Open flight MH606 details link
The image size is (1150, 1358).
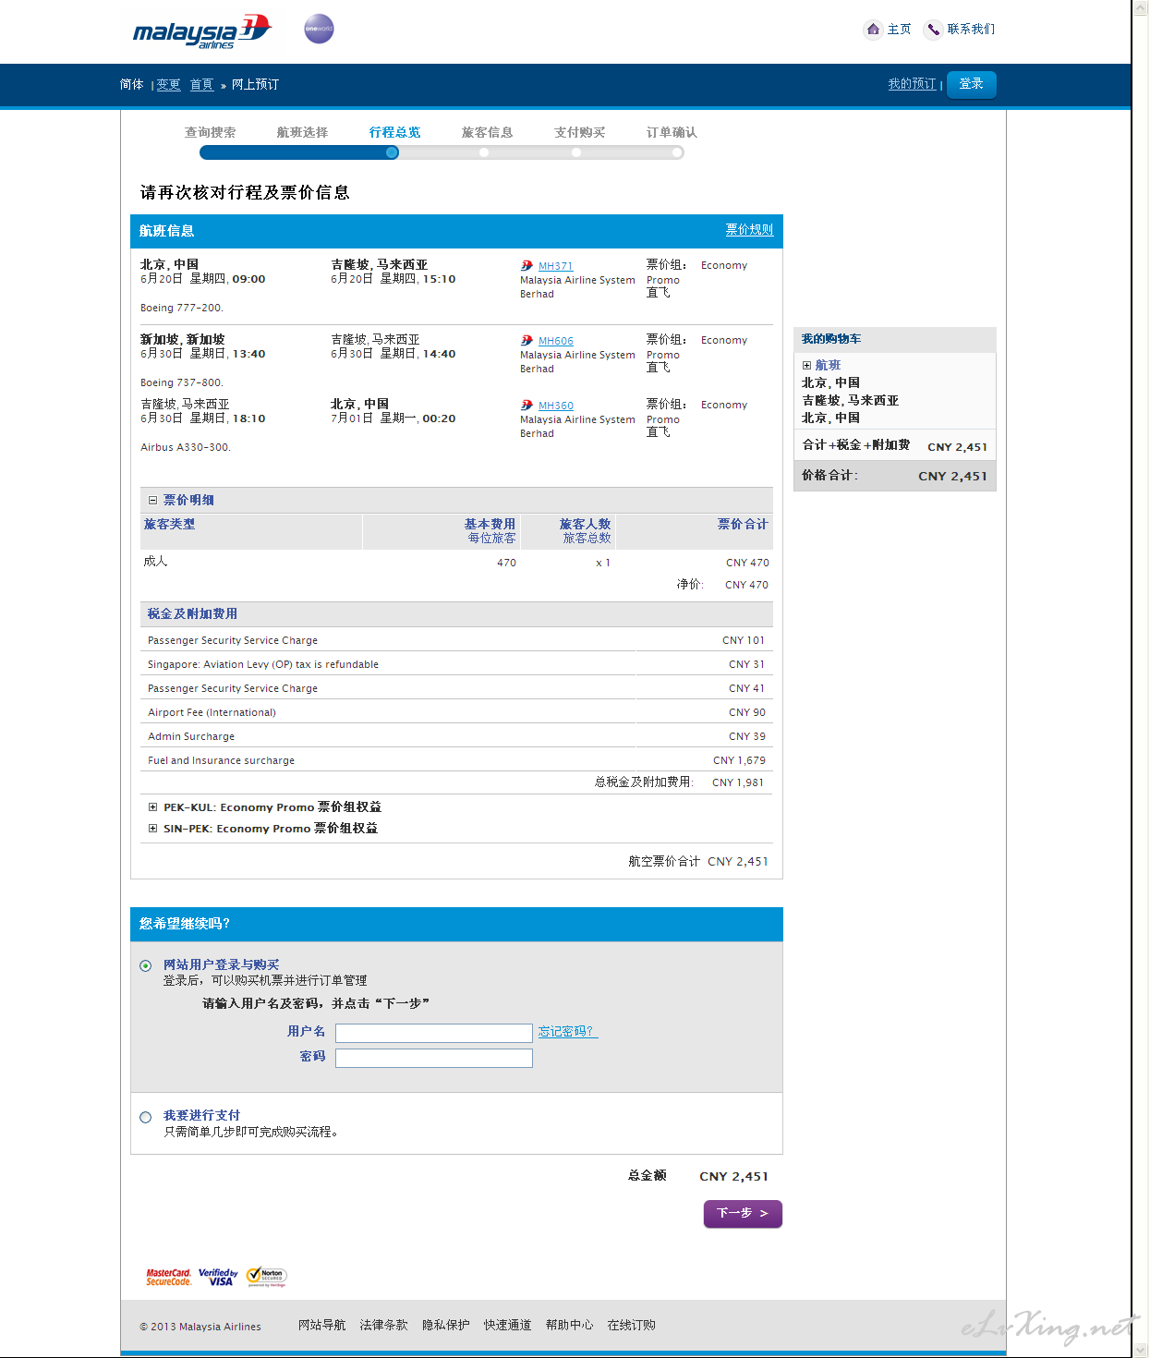(x=556, y=341)
